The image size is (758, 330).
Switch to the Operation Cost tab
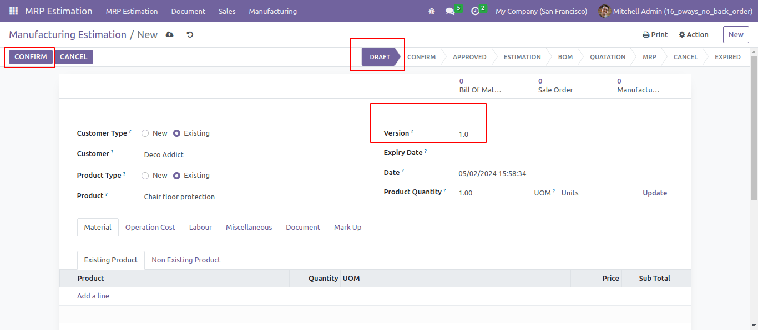(x=150, y=228)
